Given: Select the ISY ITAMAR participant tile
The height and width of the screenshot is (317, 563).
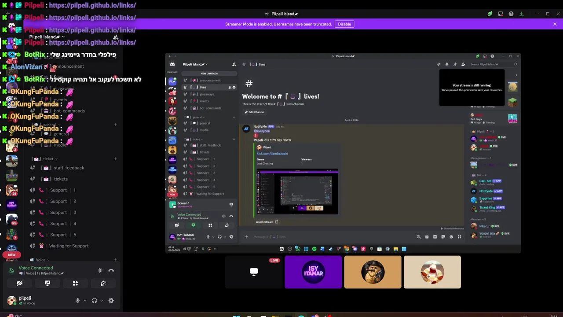Looking at the screenshot, I should tap(313, 272).
